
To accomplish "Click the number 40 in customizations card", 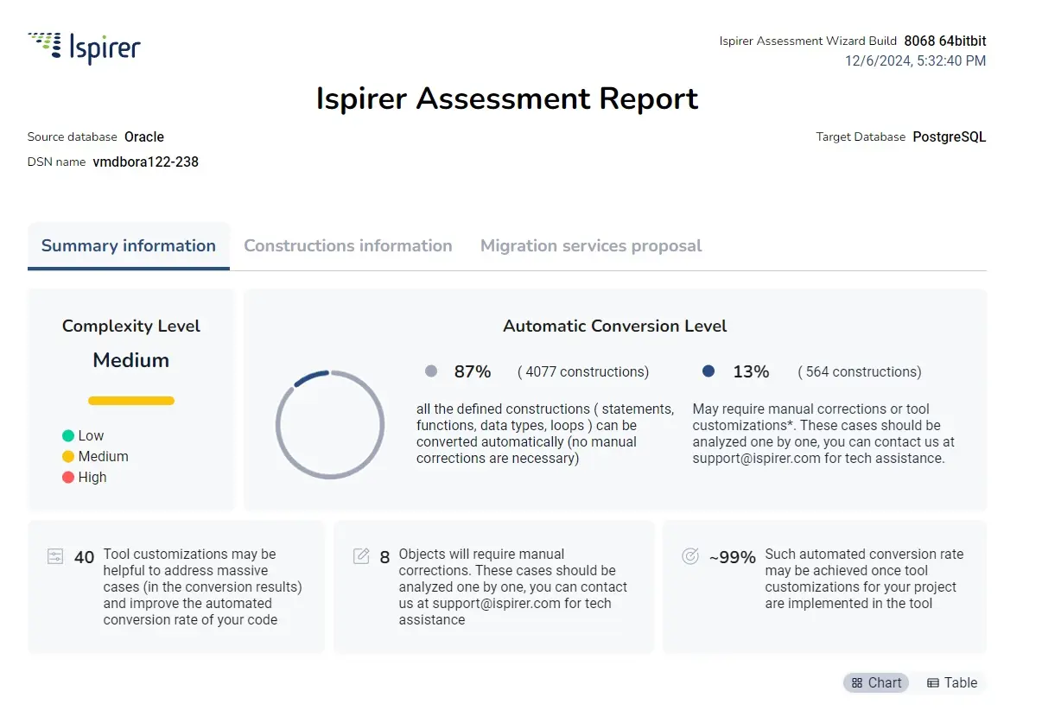I will pyautogui.click(x=84, y=558).
